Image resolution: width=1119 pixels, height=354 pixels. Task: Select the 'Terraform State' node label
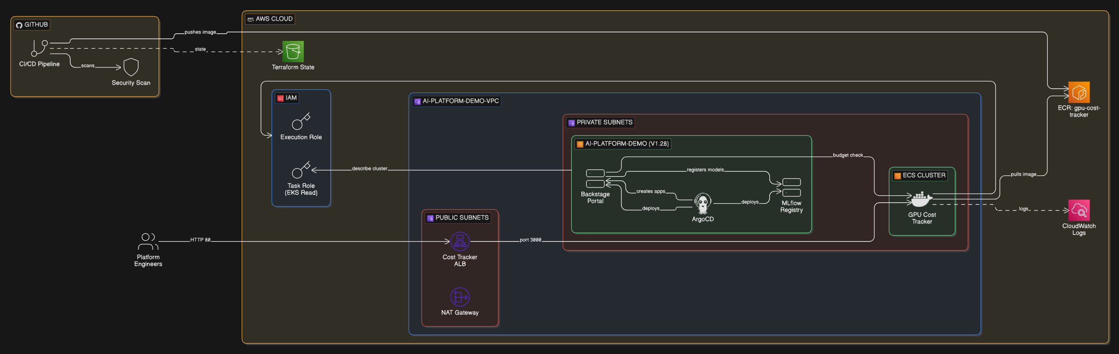(x=293, y=67)
